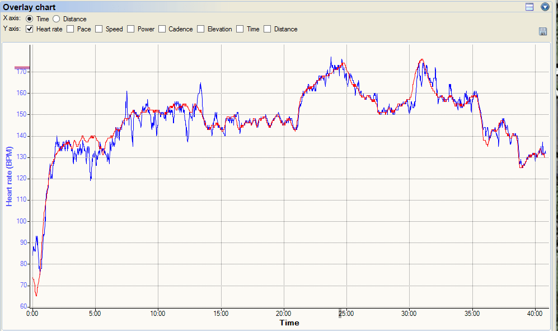The height and width of the screenshot is (331, 558).
Task: Click the save chart floppy disk icon
Action: coord(542,31)
